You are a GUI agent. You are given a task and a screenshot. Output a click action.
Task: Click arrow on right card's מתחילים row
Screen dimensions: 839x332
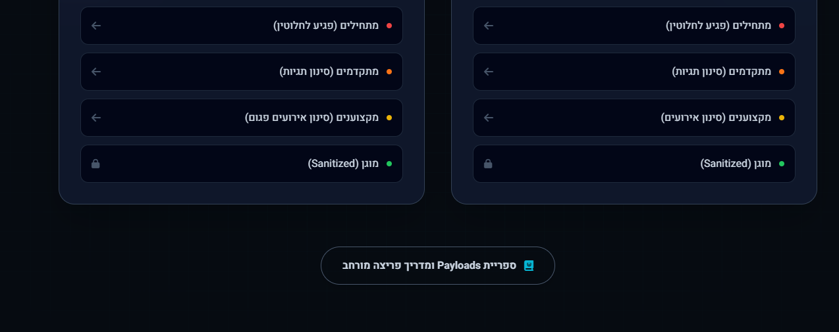[489, 26]
